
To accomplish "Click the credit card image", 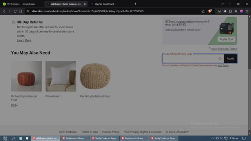I will coord(227,29).
